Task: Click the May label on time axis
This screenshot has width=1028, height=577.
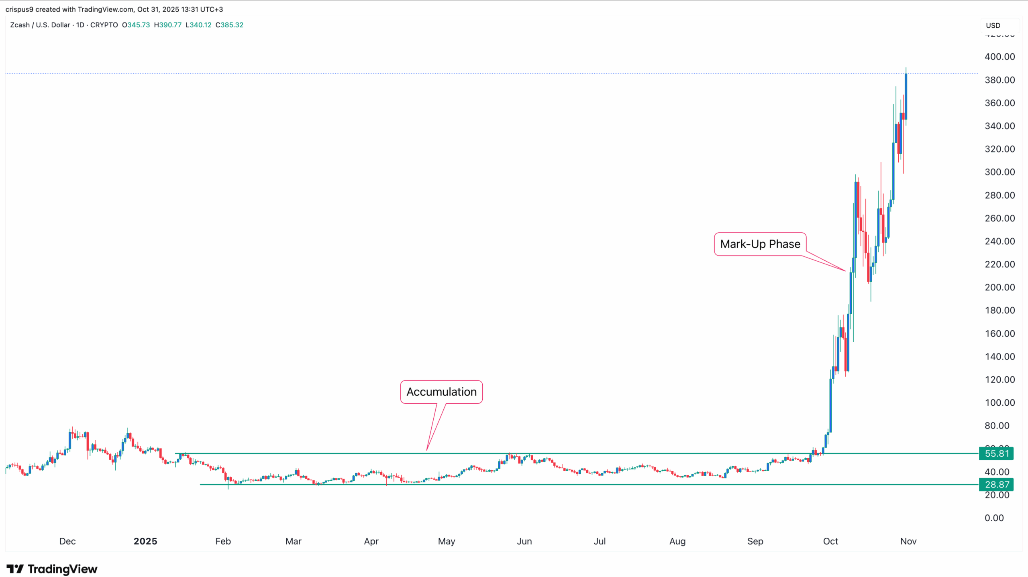Action: 447,541
